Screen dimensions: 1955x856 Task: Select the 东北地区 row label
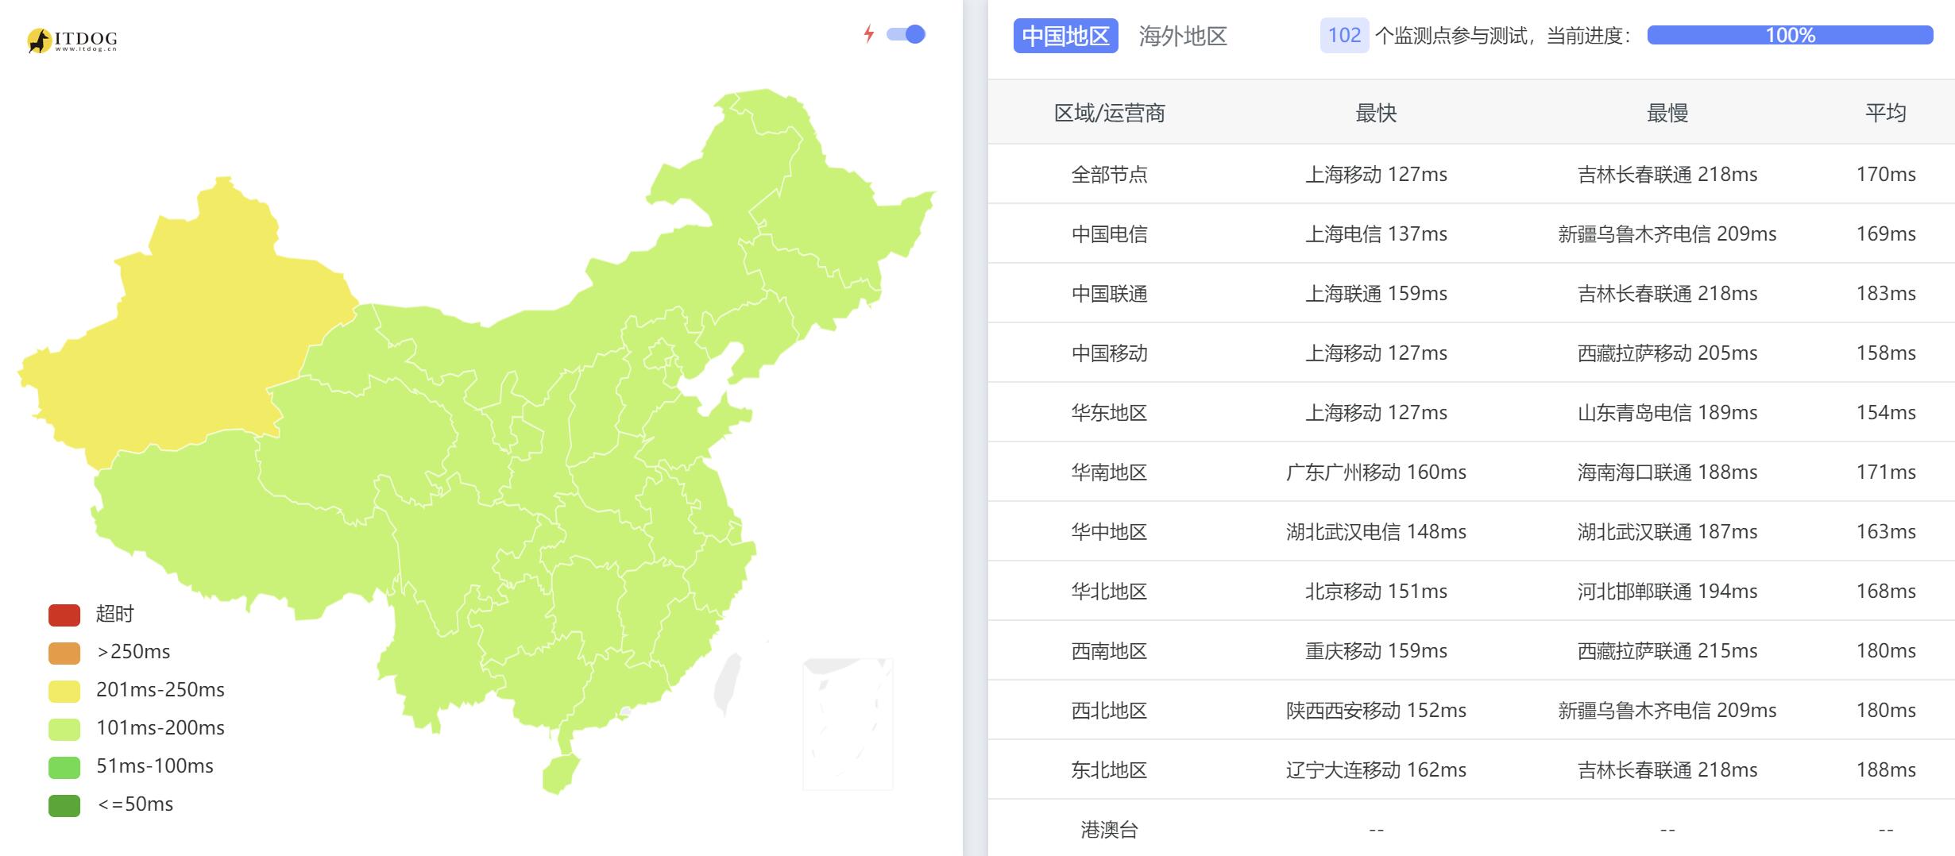(x=1109, y=769)
